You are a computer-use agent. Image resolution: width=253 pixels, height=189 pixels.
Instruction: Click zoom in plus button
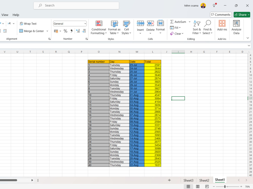(x=241, y=186)
